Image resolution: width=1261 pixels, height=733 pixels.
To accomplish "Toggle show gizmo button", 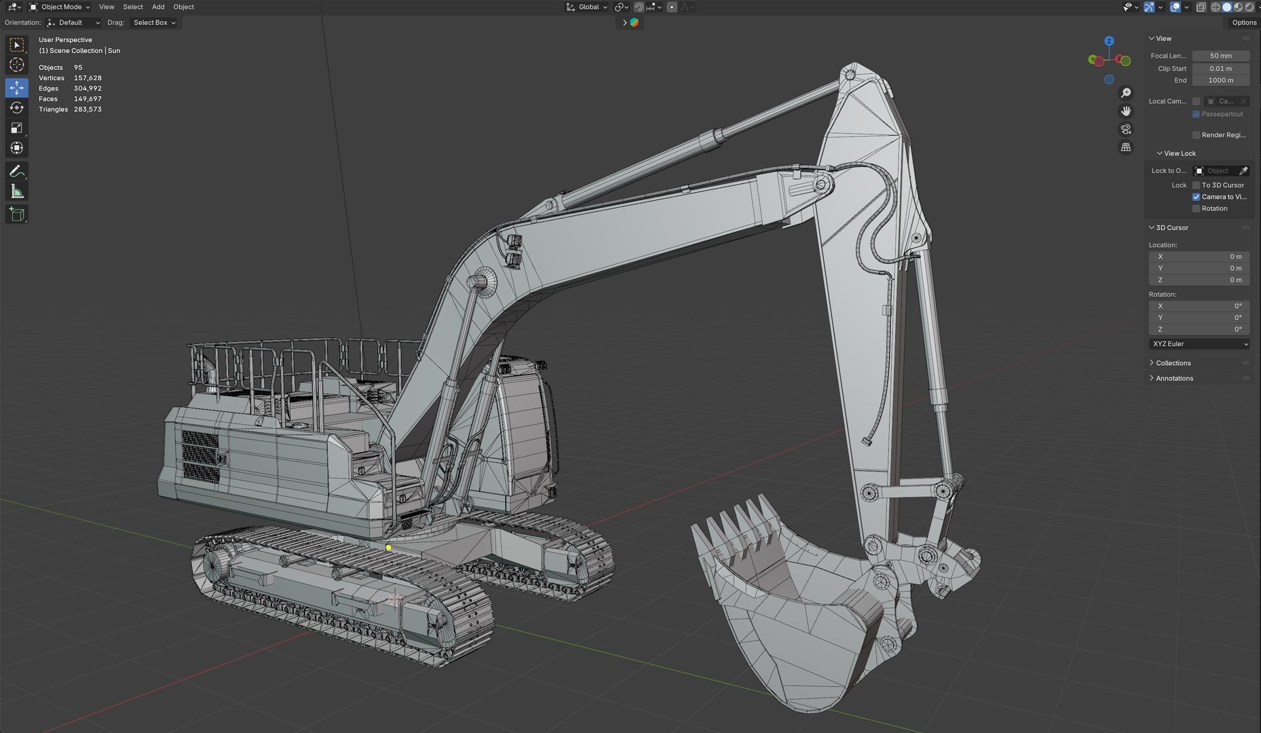I will point(1149,7).
